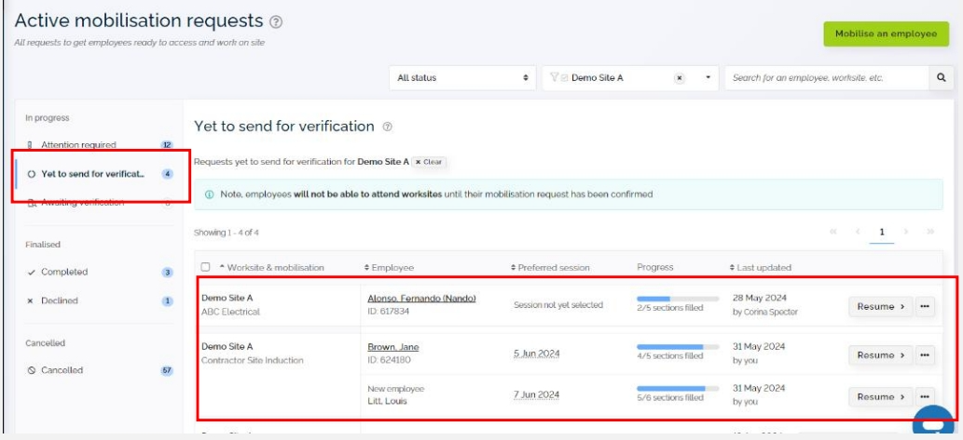Open help icon beside Active mobilisation requests

click(276, 21)
